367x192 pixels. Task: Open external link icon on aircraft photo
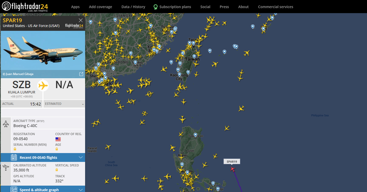(81, 74)
